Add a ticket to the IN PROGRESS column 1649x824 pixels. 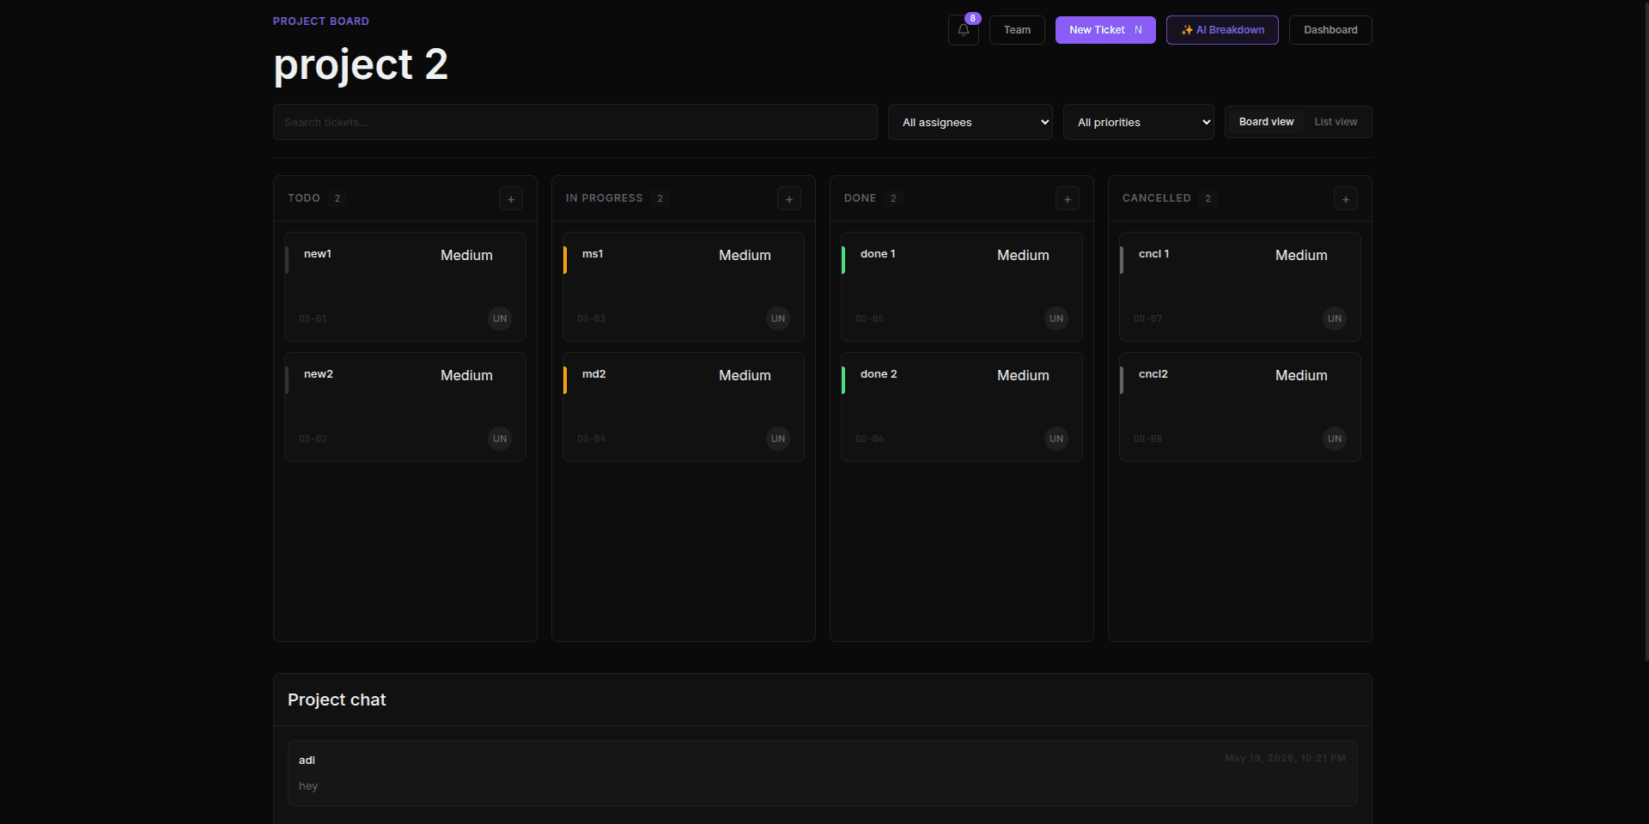789,199
